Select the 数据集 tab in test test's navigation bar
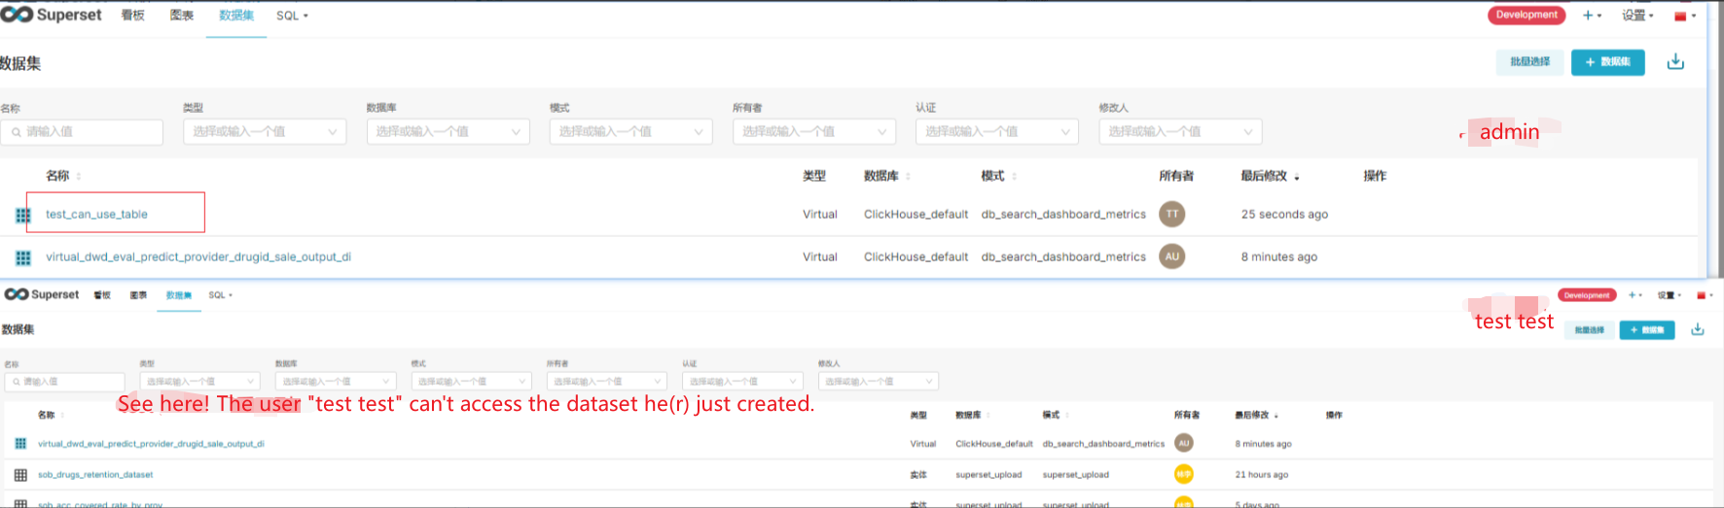Image resolution: width=1724 pixels, height=508 pixels. pos(179,295)
